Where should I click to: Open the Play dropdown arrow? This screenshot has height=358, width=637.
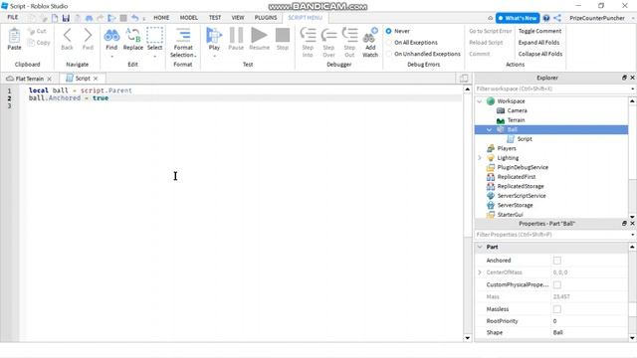pos(214,56)
